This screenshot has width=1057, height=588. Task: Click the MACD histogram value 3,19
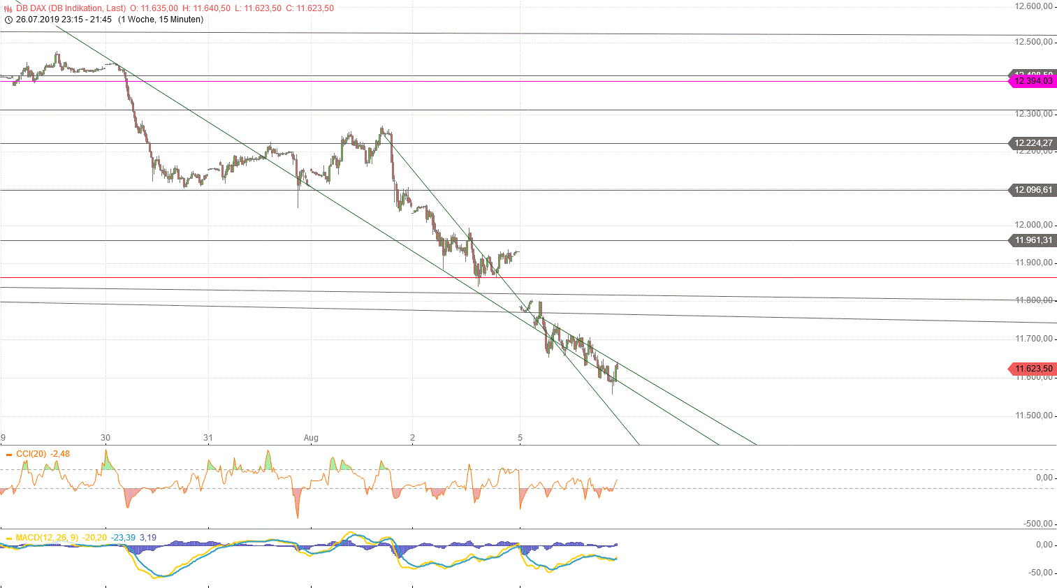coord(148,538)
